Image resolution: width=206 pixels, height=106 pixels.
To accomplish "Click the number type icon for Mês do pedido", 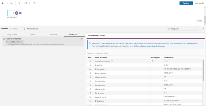I will [90, 77].
